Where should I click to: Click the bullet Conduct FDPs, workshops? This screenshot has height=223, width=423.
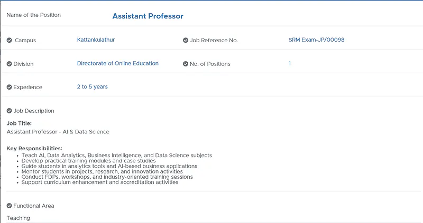[107, 177]
